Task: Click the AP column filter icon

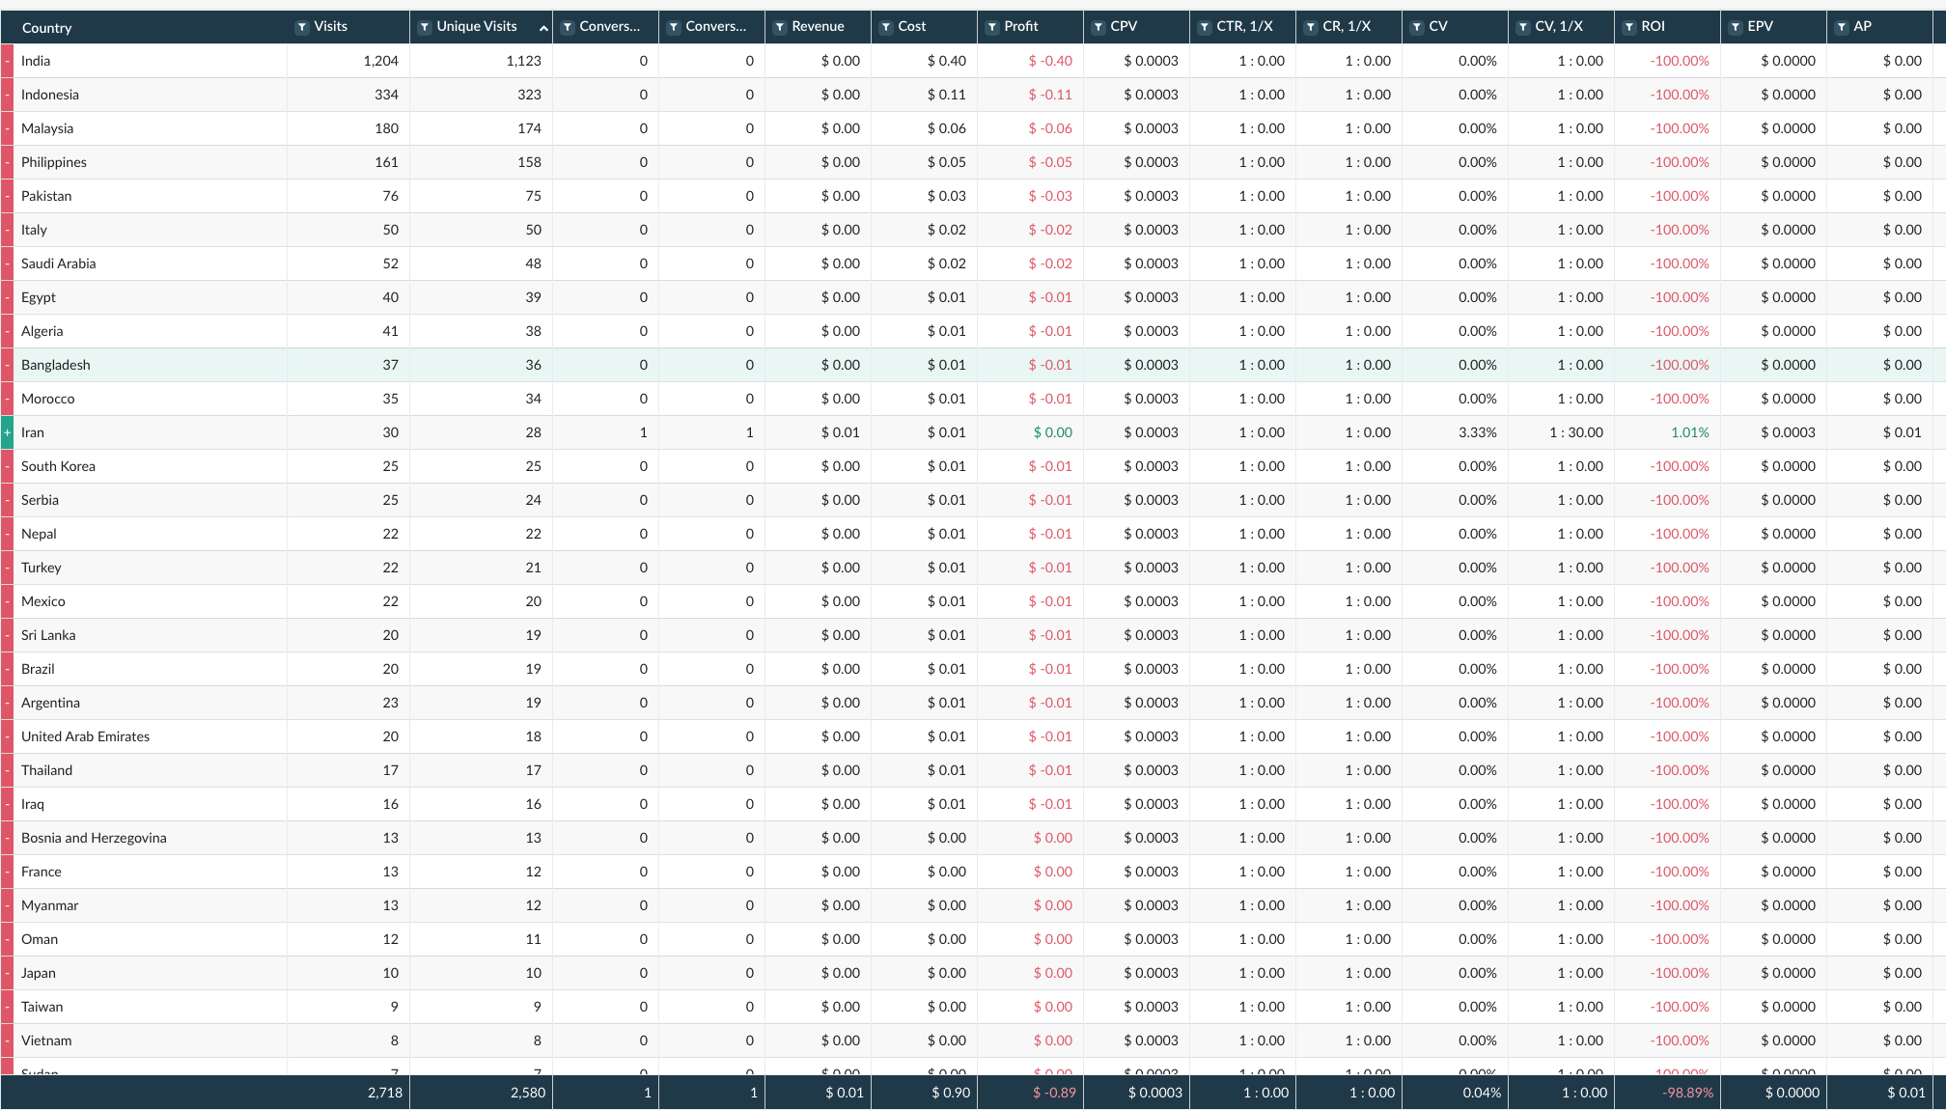Action: (x=1842, y=27)
